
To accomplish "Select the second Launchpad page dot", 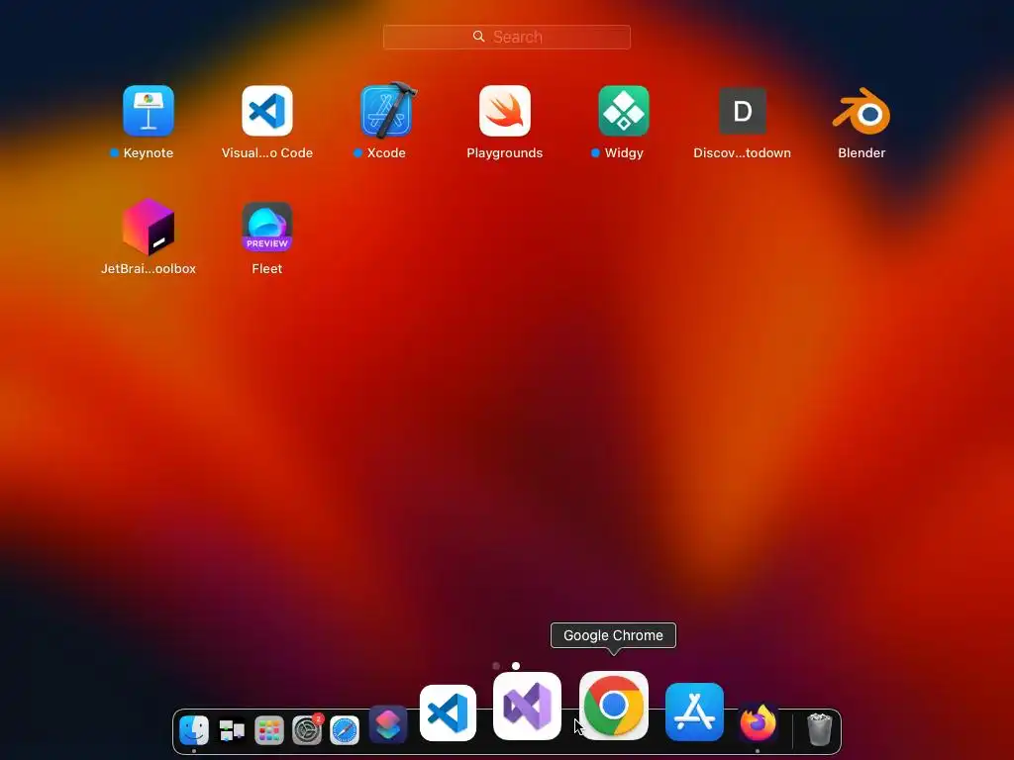I will [515, 666].
